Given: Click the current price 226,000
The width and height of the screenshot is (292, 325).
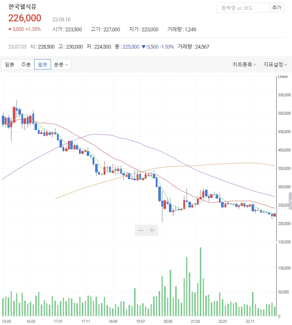Looking at the screenshot, I should [25, 18].
